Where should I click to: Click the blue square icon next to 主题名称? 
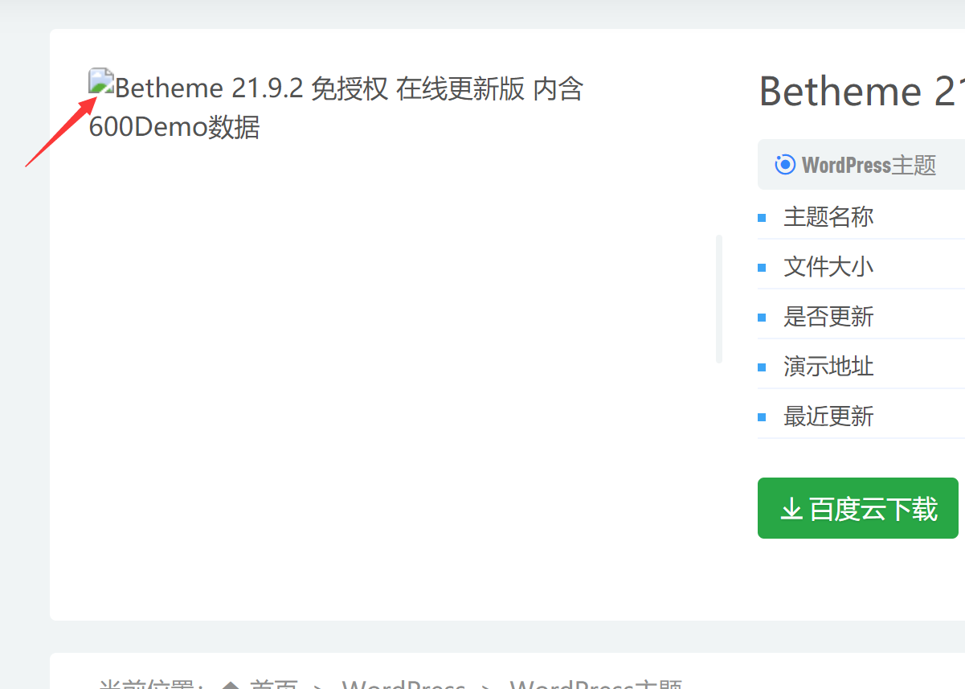click(762, 217)
